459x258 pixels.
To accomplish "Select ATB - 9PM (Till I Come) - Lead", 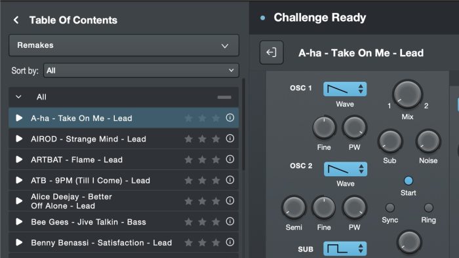I will 124,180.
